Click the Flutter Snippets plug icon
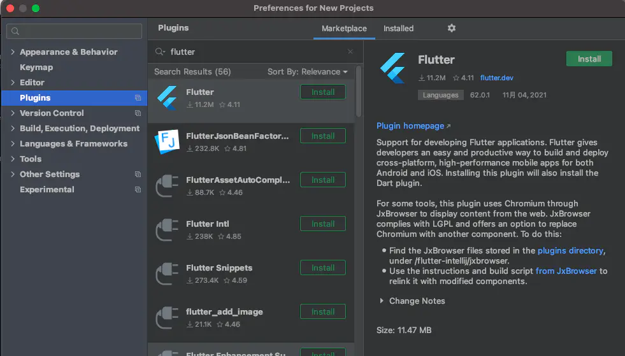The width and height of the screenshot is (625, 356). (x=167, y=273)
